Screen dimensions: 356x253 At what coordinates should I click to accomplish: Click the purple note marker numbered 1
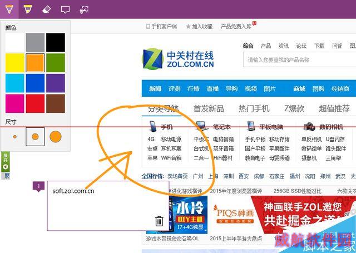pyautogui.click(x=38, y=186)
